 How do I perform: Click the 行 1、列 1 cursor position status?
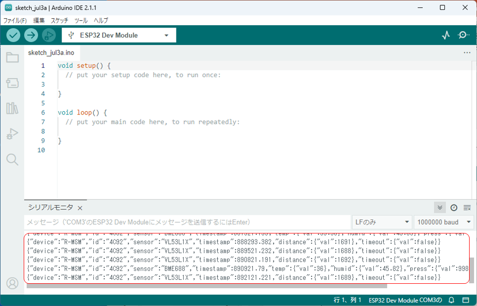[x=347, y=300]
